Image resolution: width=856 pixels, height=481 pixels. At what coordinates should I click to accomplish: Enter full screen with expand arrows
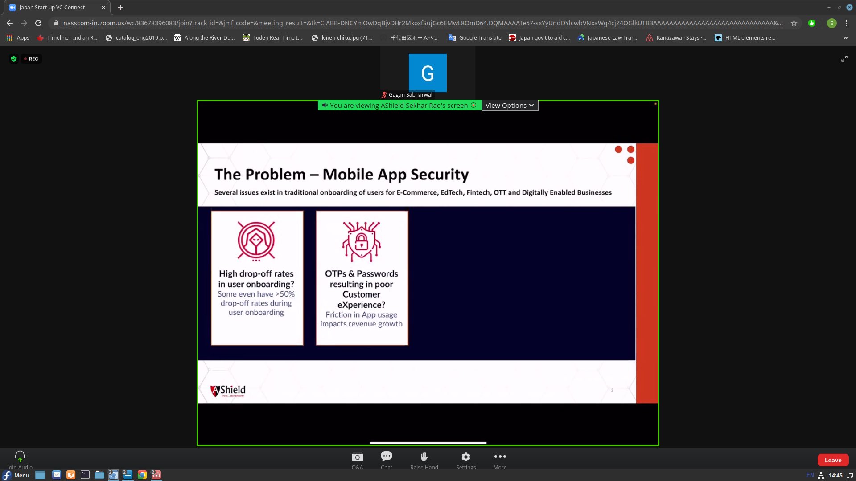pyautogui.click(x=844, y=59)
